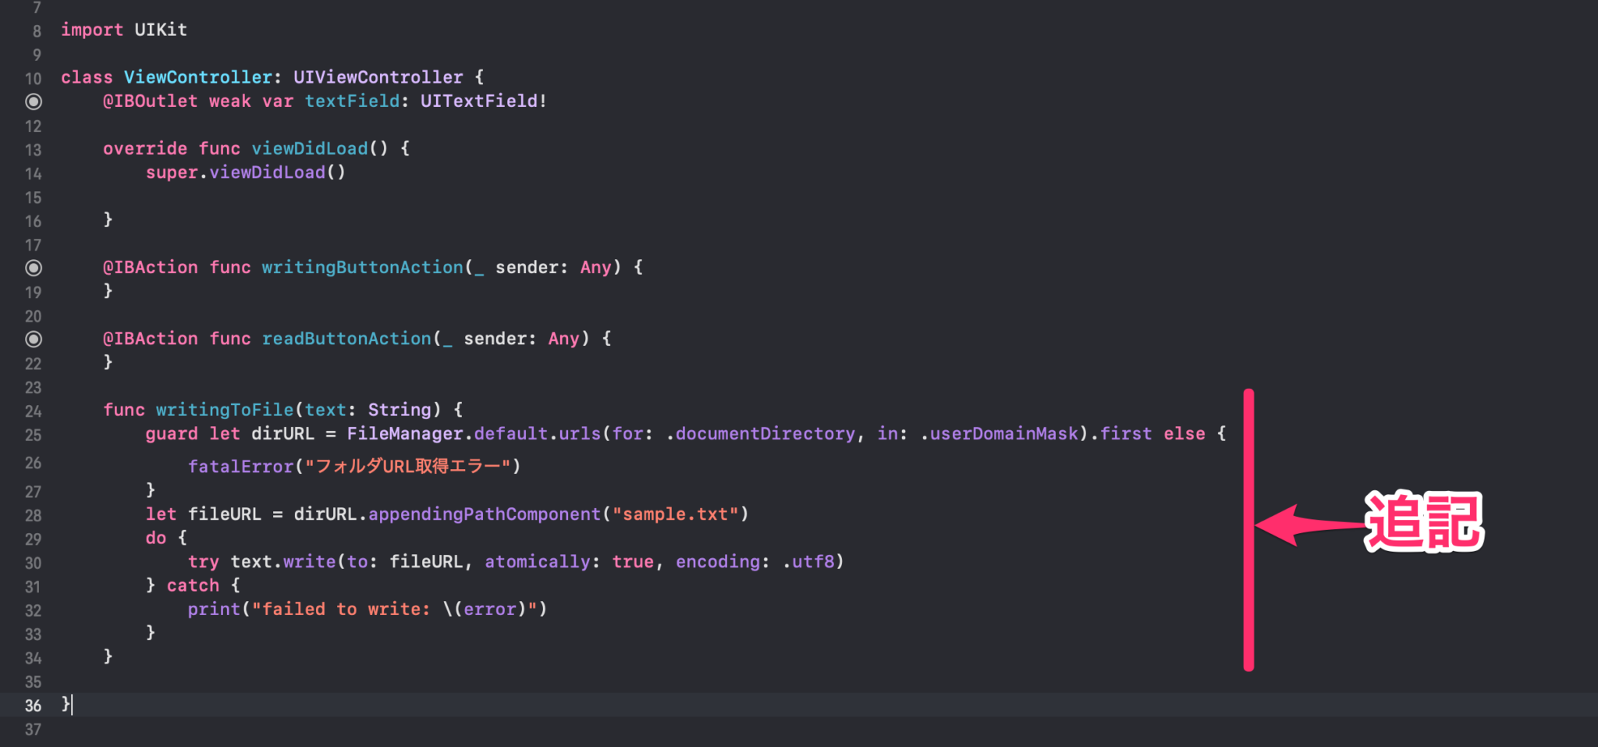This screenshot has width=1598, height=747.
Task: Select the import UIKit statement
Action: point(123,30)
